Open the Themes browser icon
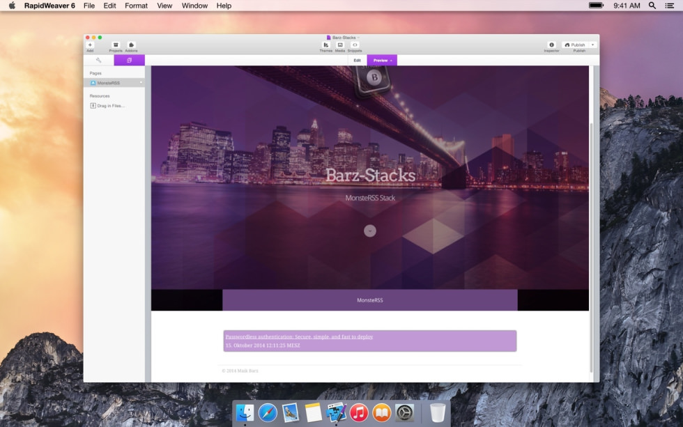This screenshot has height=427, width=683. [x=326, y=45]
